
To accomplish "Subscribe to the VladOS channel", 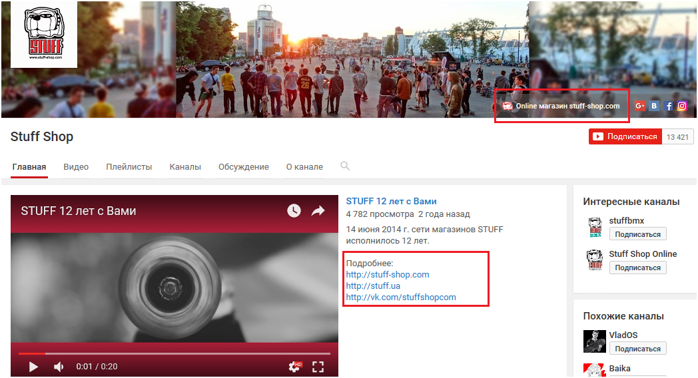I will pos(637,349).
